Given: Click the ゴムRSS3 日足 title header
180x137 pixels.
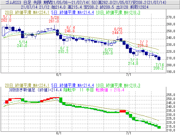Looking at the screenshot, I should point(86,2).
